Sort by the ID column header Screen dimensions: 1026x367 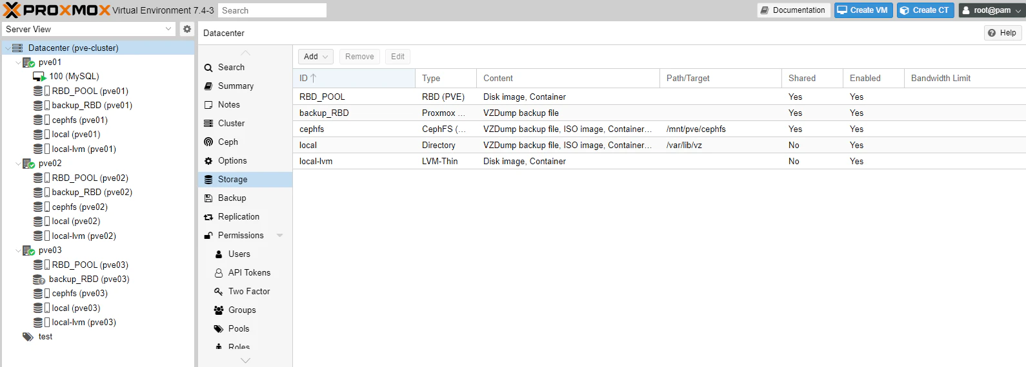(x=354, y=79)
